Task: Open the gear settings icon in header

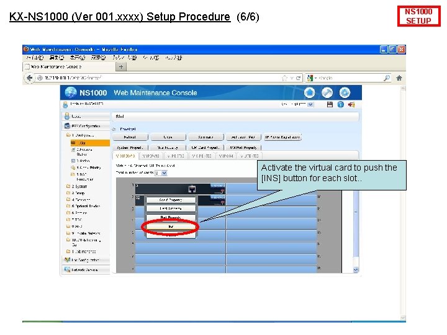Action: (345, 92)
